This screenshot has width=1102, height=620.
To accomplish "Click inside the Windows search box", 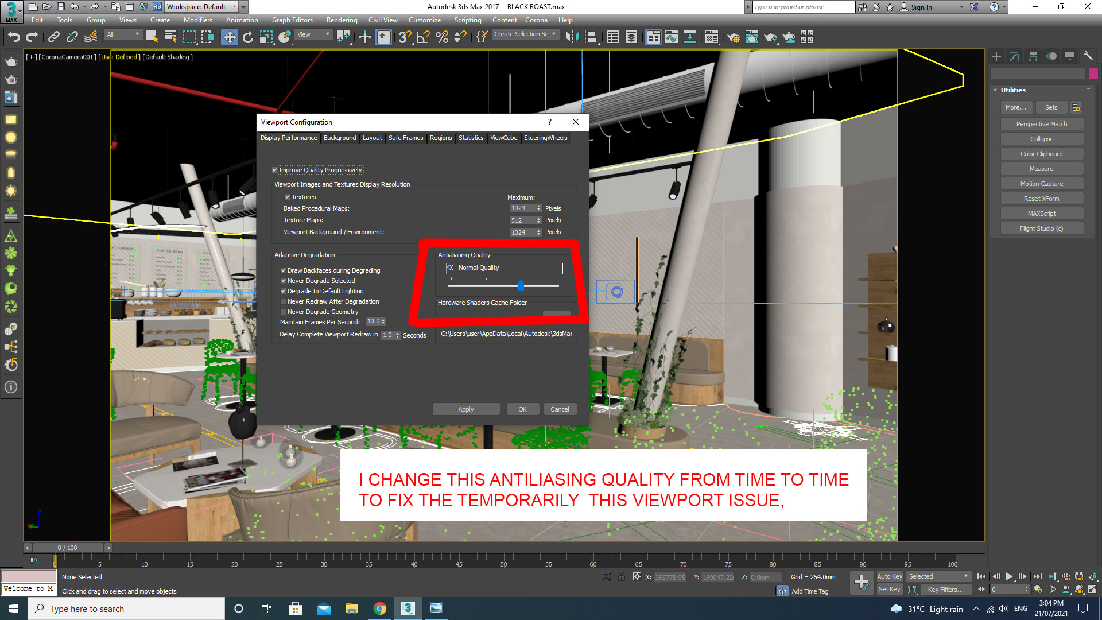I will (x=126, y=609).
